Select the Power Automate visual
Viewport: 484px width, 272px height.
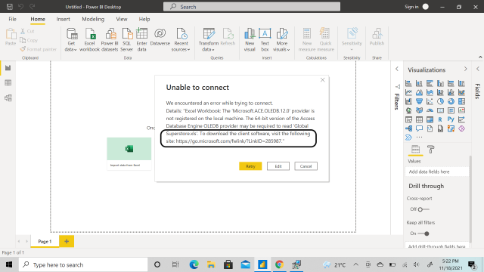pyautogui.click(x=408, y=138)
